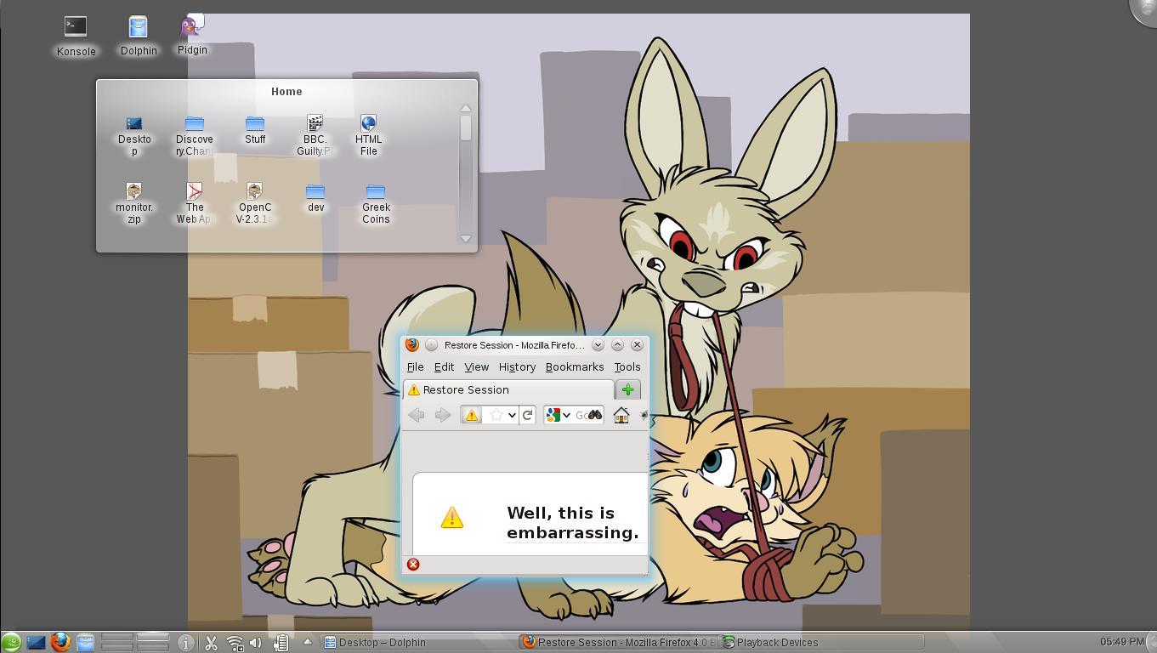Image resolution: width=1157 pixels, height=653 pixels.
Task: Click the clock showing 05:49 PM
Action: coord(1122,642)
